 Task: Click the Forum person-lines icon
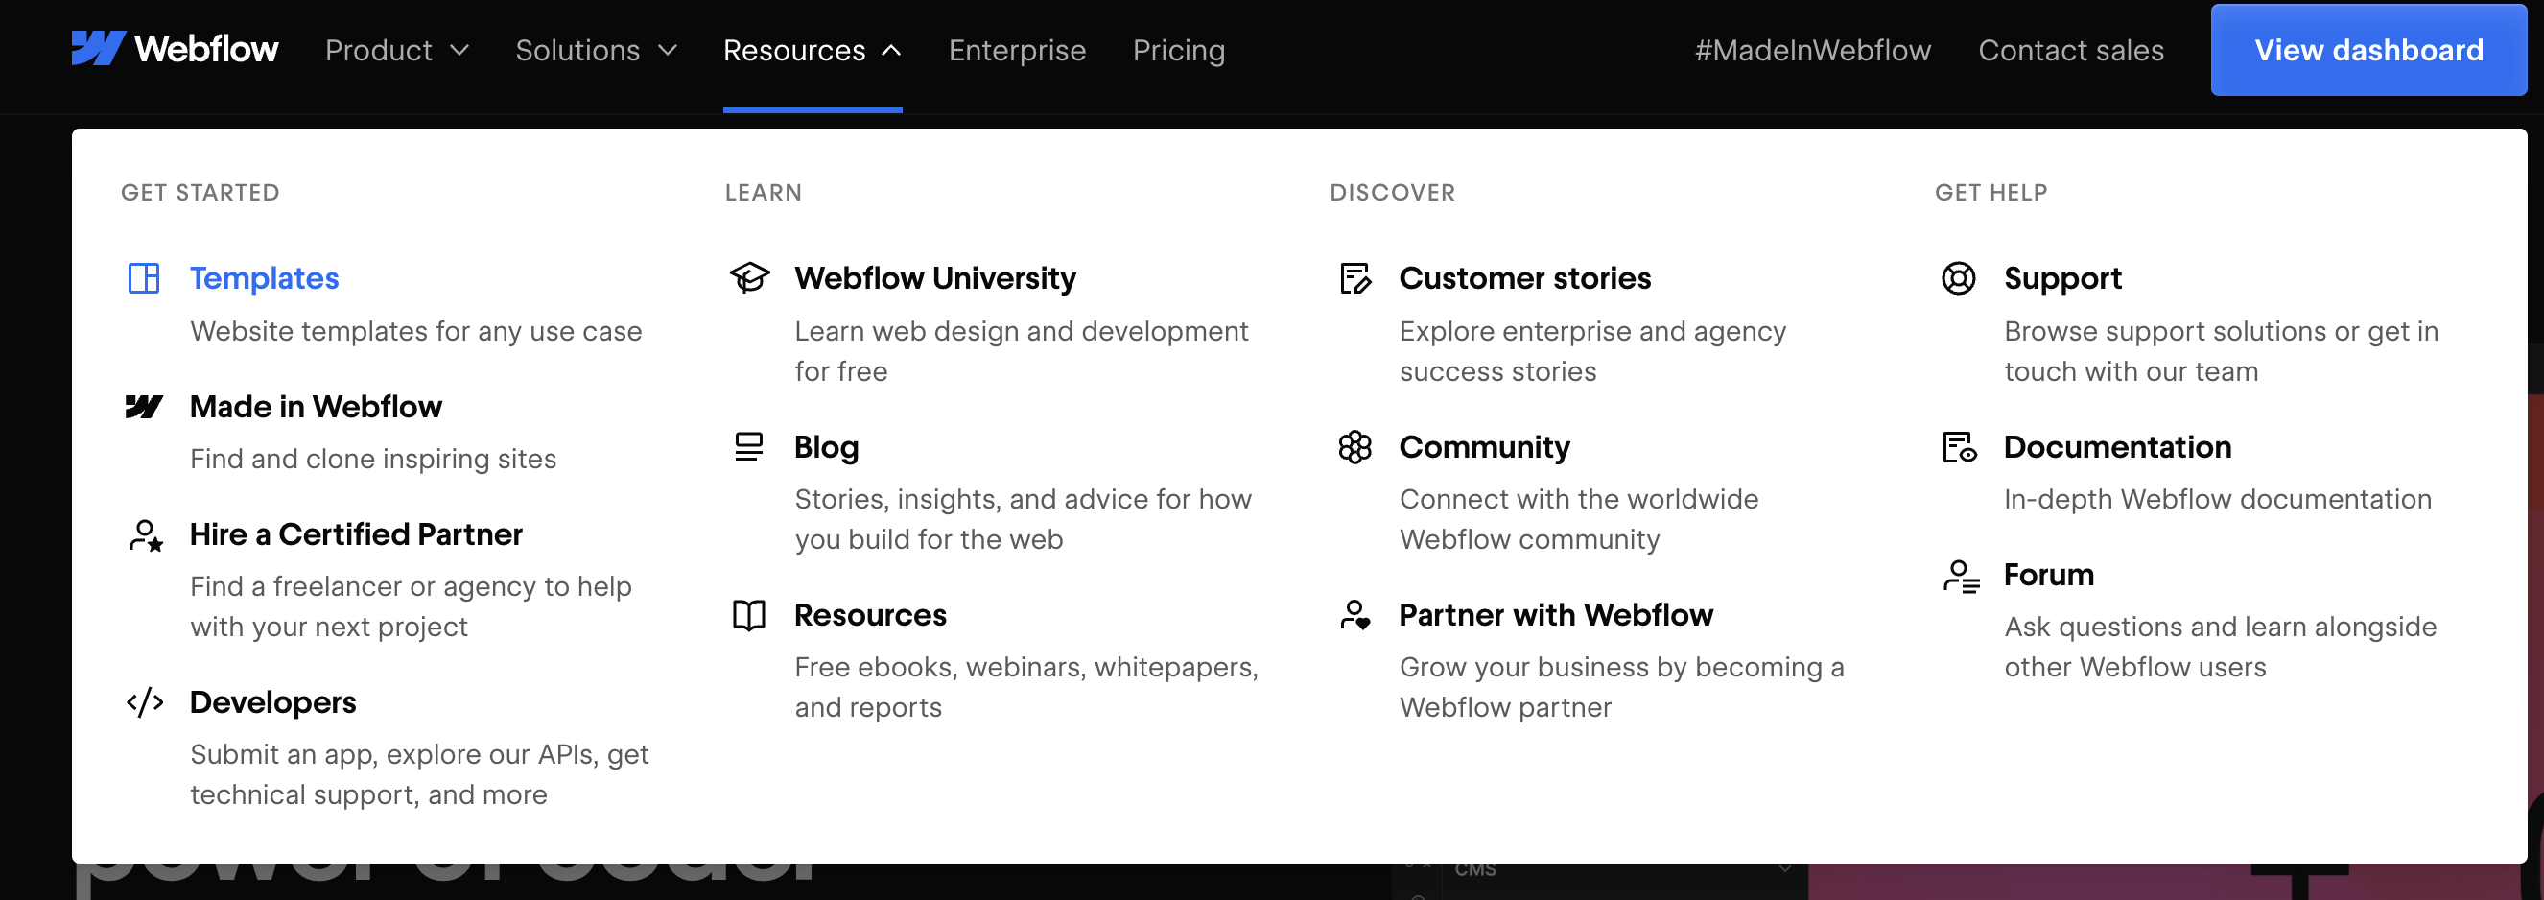click(x=1961, y=576)
